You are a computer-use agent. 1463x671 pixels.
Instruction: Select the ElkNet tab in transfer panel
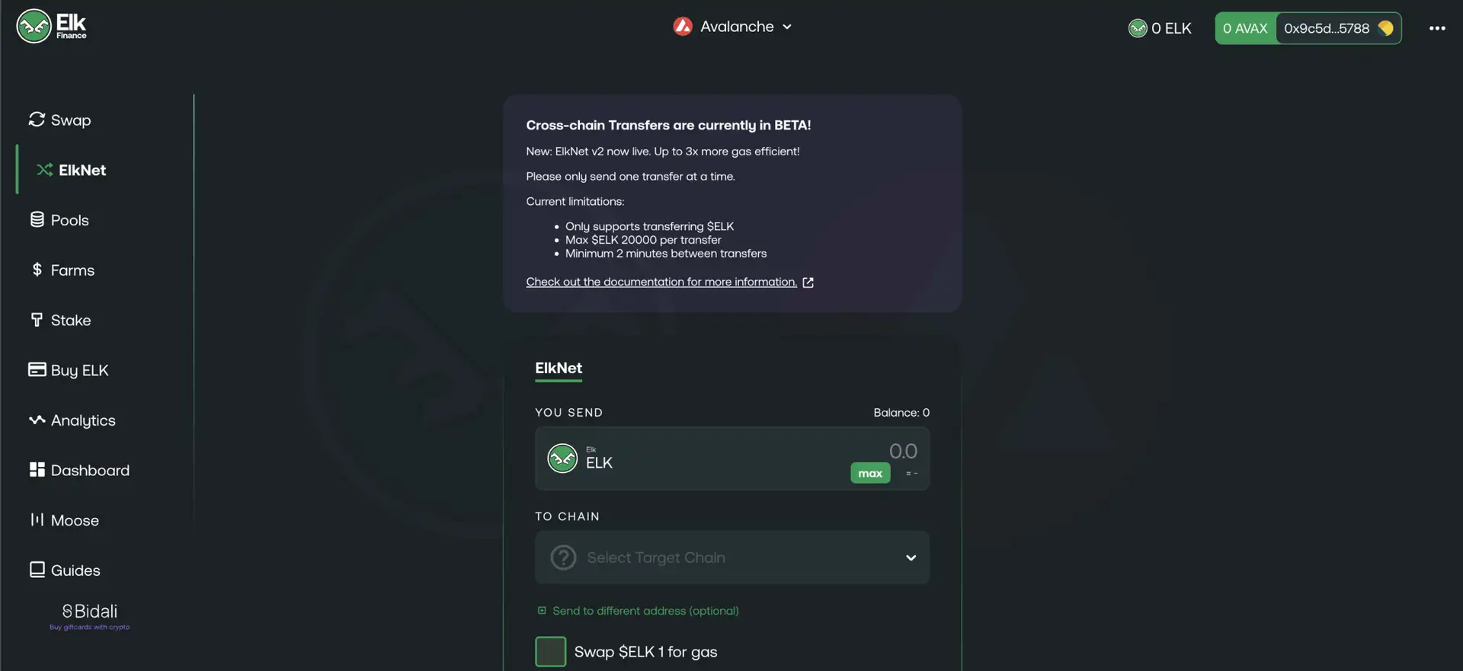click(x=558, y=369)
